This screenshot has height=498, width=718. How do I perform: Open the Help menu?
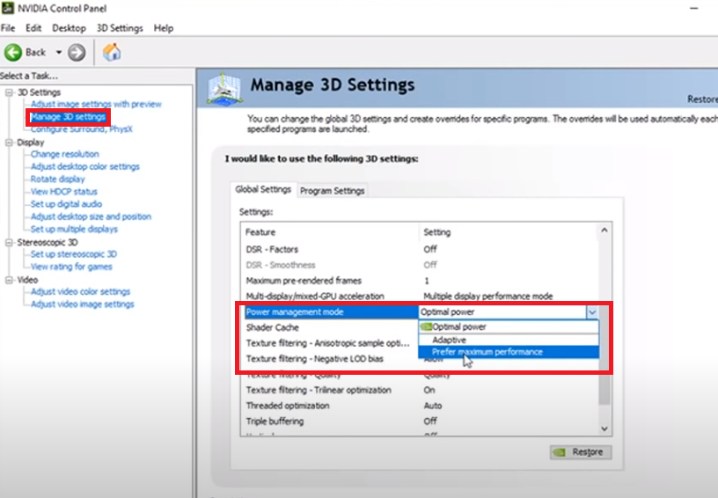click(x=164, y=28)
